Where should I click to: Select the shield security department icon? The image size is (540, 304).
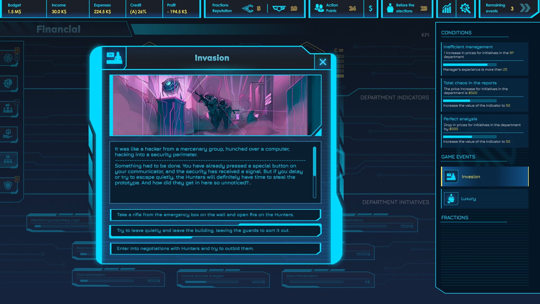click(8, 184)
